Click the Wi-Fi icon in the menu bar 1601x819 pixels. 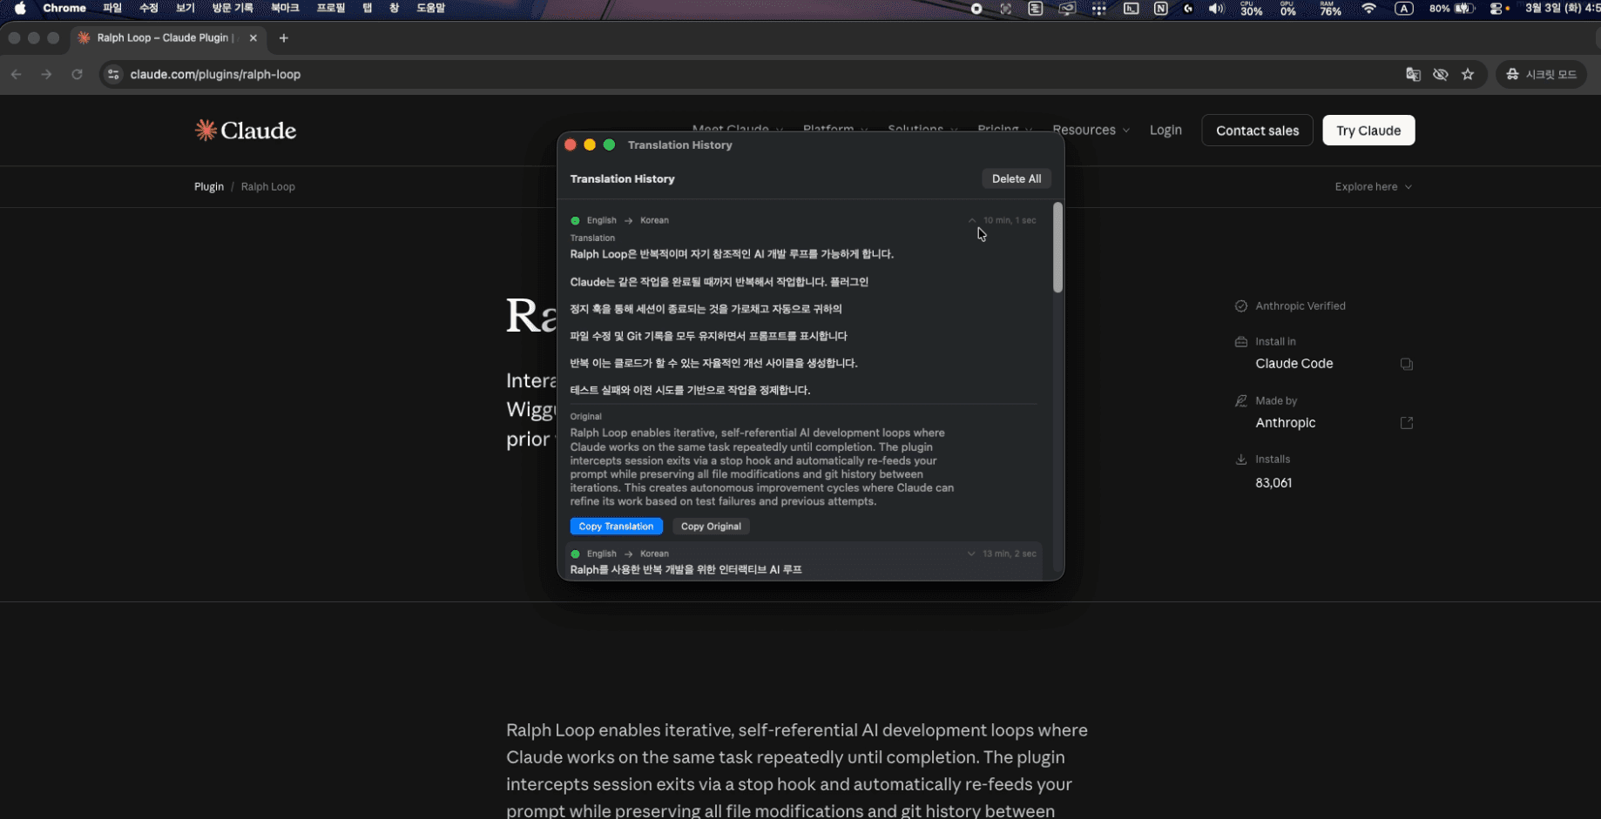(x=1368, y=8)
